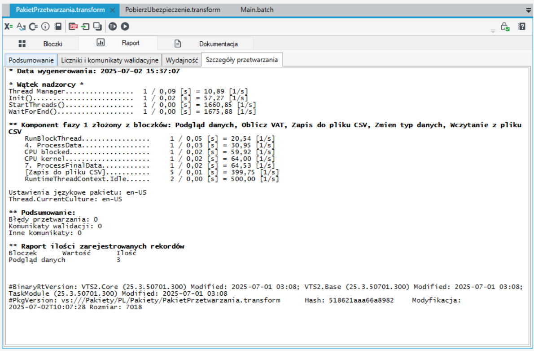Show package information via the info icon
Image resolution: width=534 pixels, height=351 pixels.
(x=45, y=27)
